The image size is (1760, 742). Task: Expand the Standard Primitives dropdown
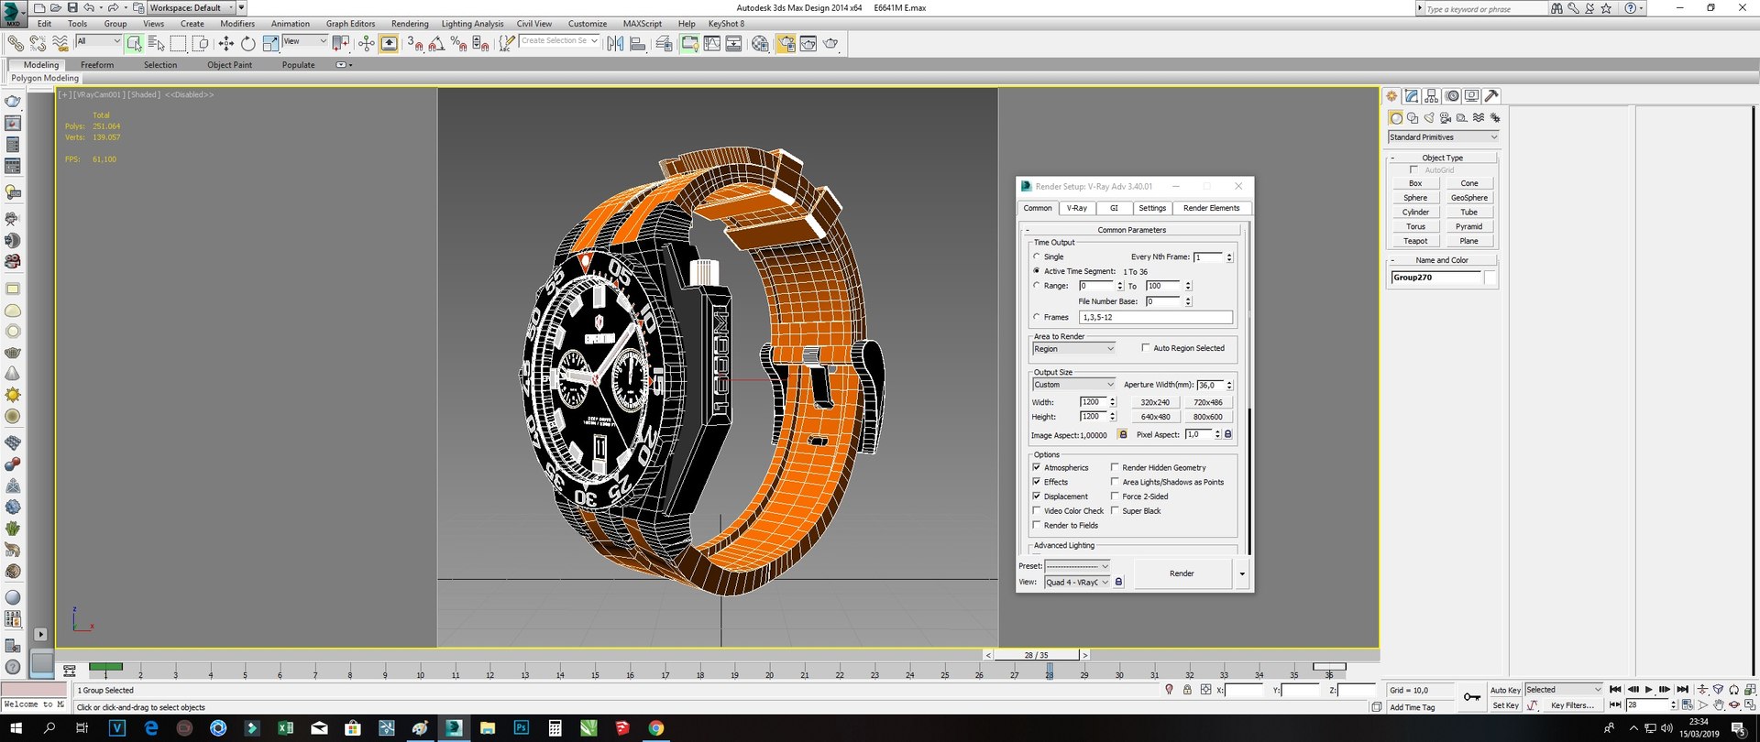click(x=1444, y=137)
